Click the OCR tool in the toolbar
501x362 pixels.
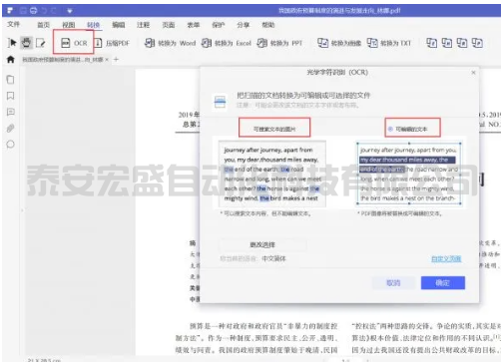(74, 43)
